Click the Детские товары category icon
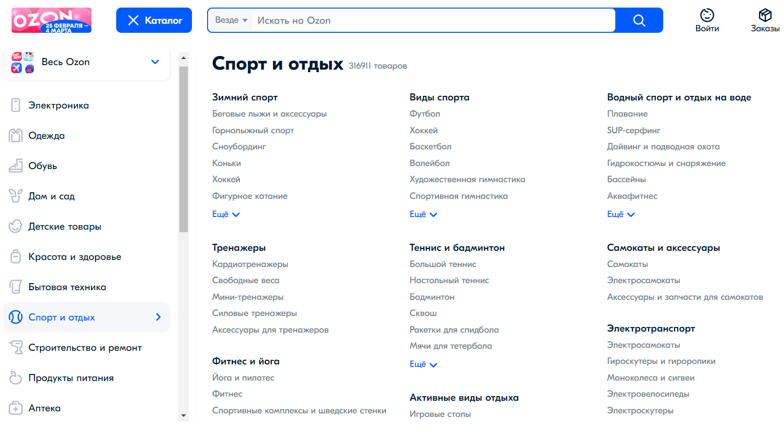The height and width of the screenshot is (428, 784). pyautogui.click(x=15, y=226)
